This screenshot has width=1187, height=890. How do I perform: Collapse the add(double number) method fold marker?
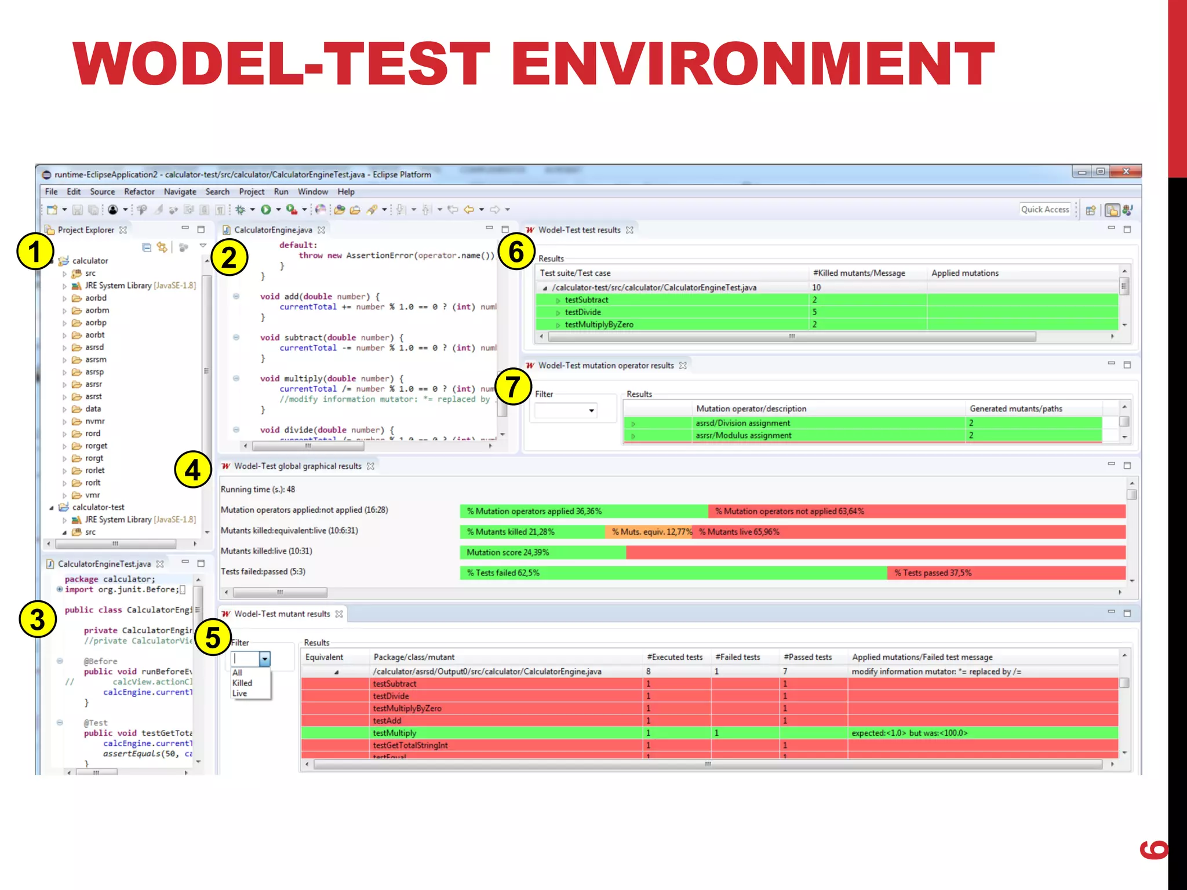(236, 296)
